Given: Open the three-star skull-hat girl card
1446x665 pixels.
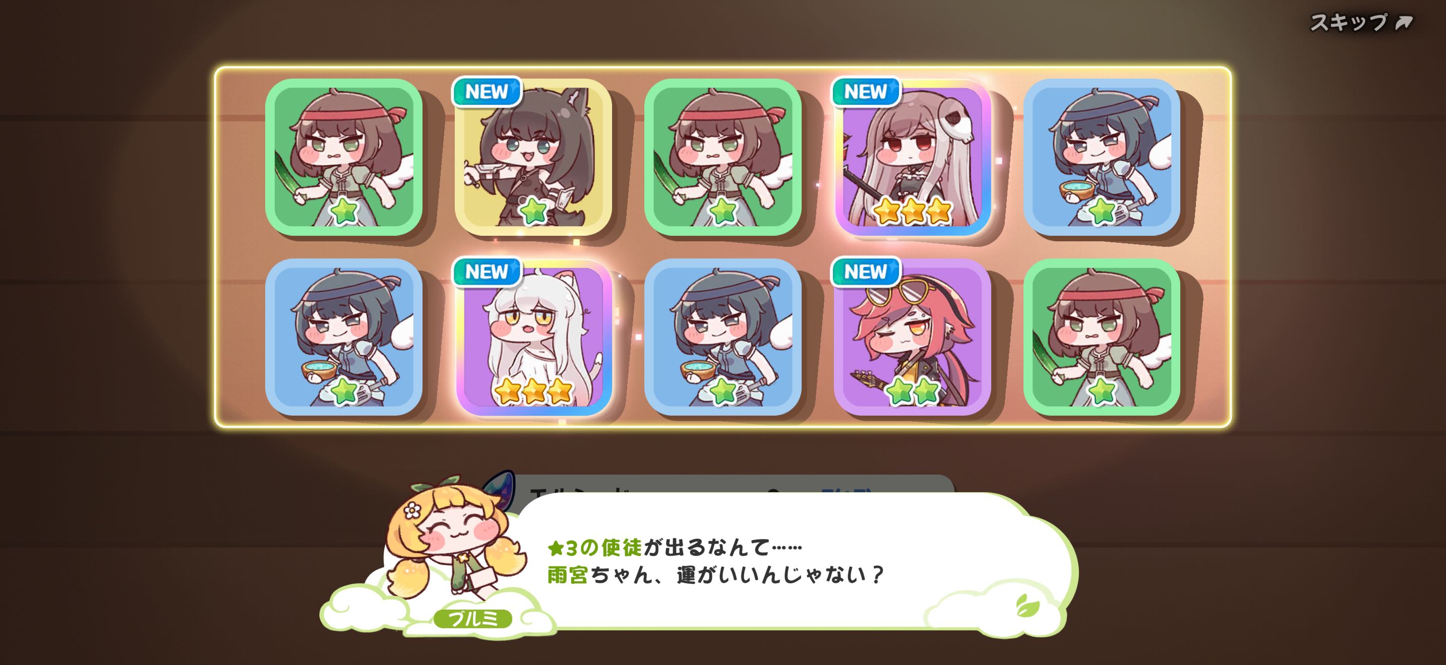Looking at the screenshot, I should (x=912, y=157).
